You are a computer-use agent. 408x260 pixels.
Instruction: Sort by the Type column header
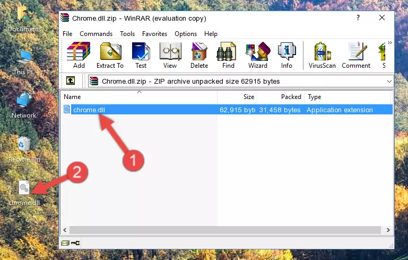348,97
